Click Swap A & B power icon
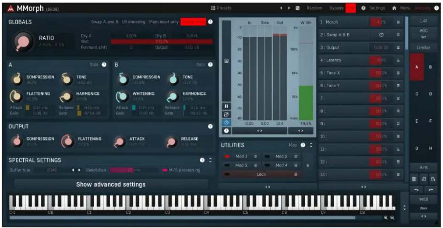 [x=381, y=35]
